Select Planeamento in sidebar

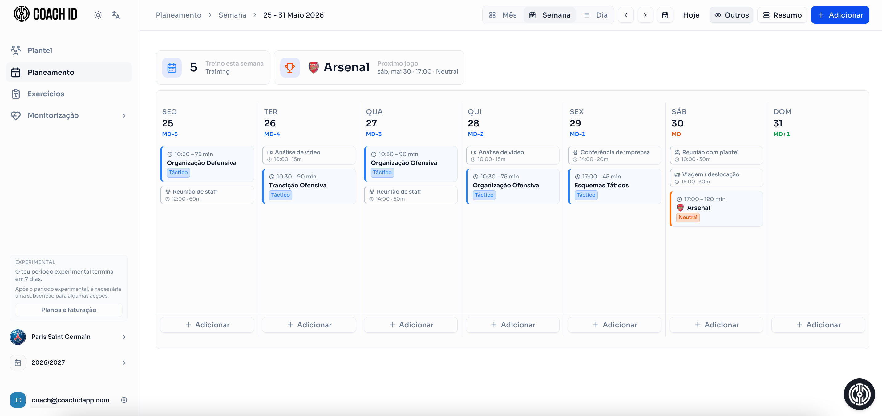click(69, 72)
